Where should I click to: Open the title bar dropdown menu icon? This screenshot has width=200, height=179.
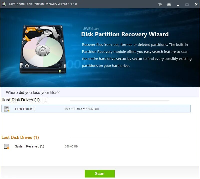click(x=169, y=5)
